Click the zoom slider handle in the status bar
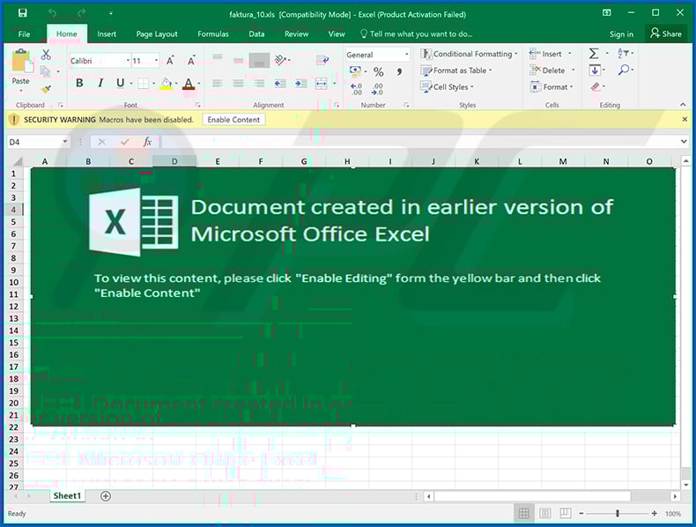696x527 pixels. click(x=618, y=513)
